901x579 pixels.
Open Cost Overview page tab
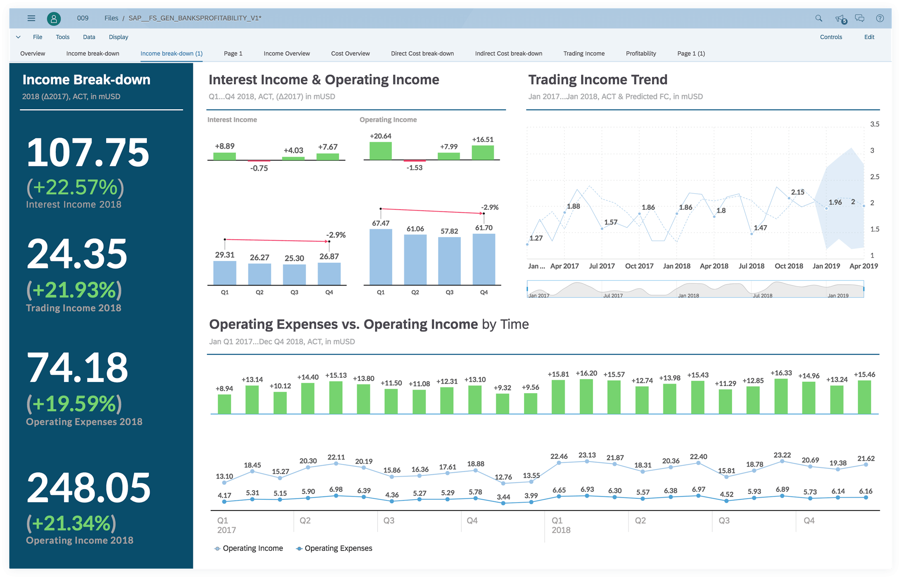(348, 54)
